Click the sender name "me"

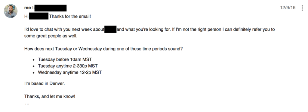(27, 8)
